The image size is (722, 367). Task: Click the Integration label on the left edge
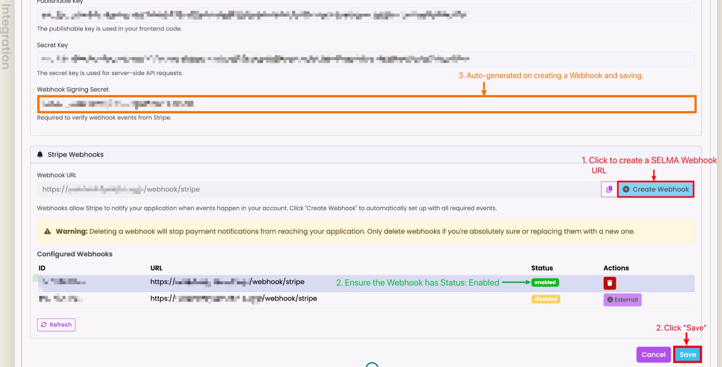click(x=6, y=36)
